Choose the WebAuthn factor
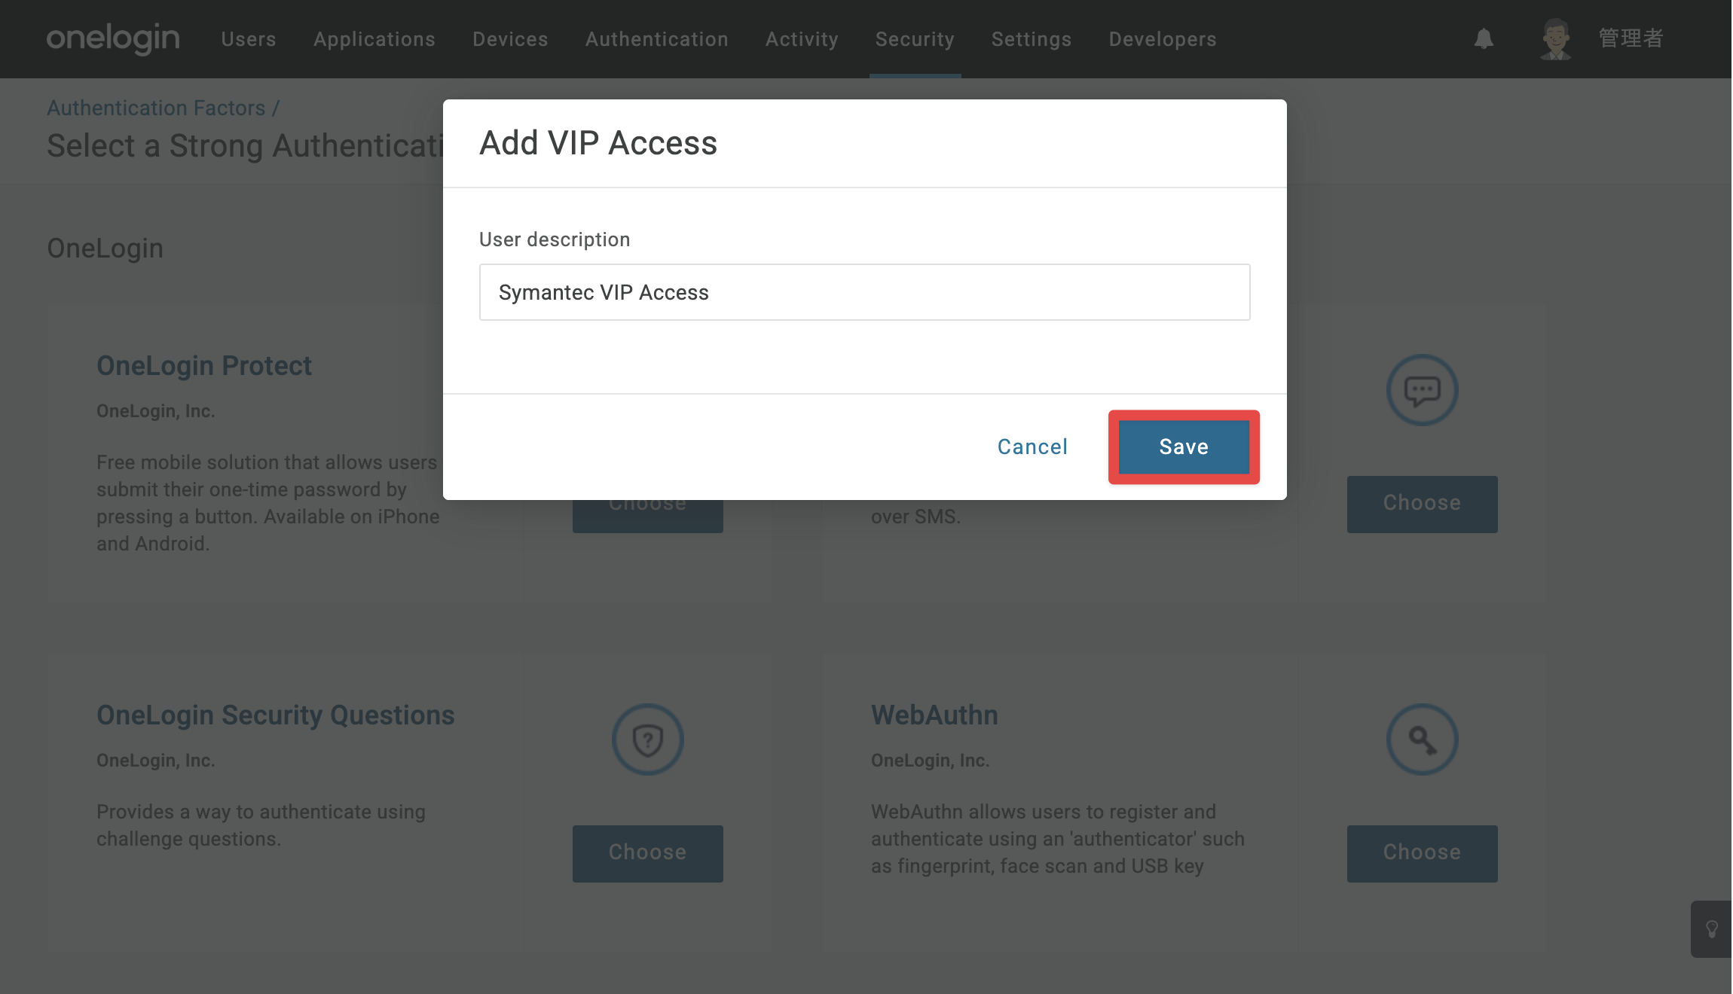Screen dimensions: 1733x994 [1422, 853]
